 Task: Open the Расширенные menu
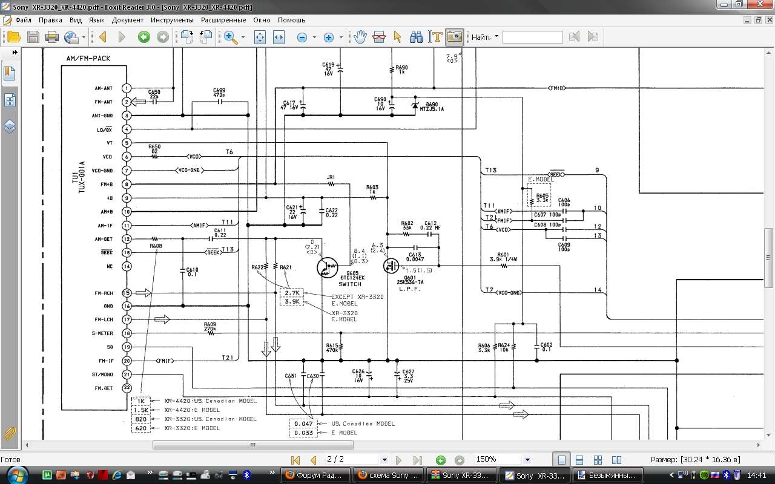pos(224,20)
